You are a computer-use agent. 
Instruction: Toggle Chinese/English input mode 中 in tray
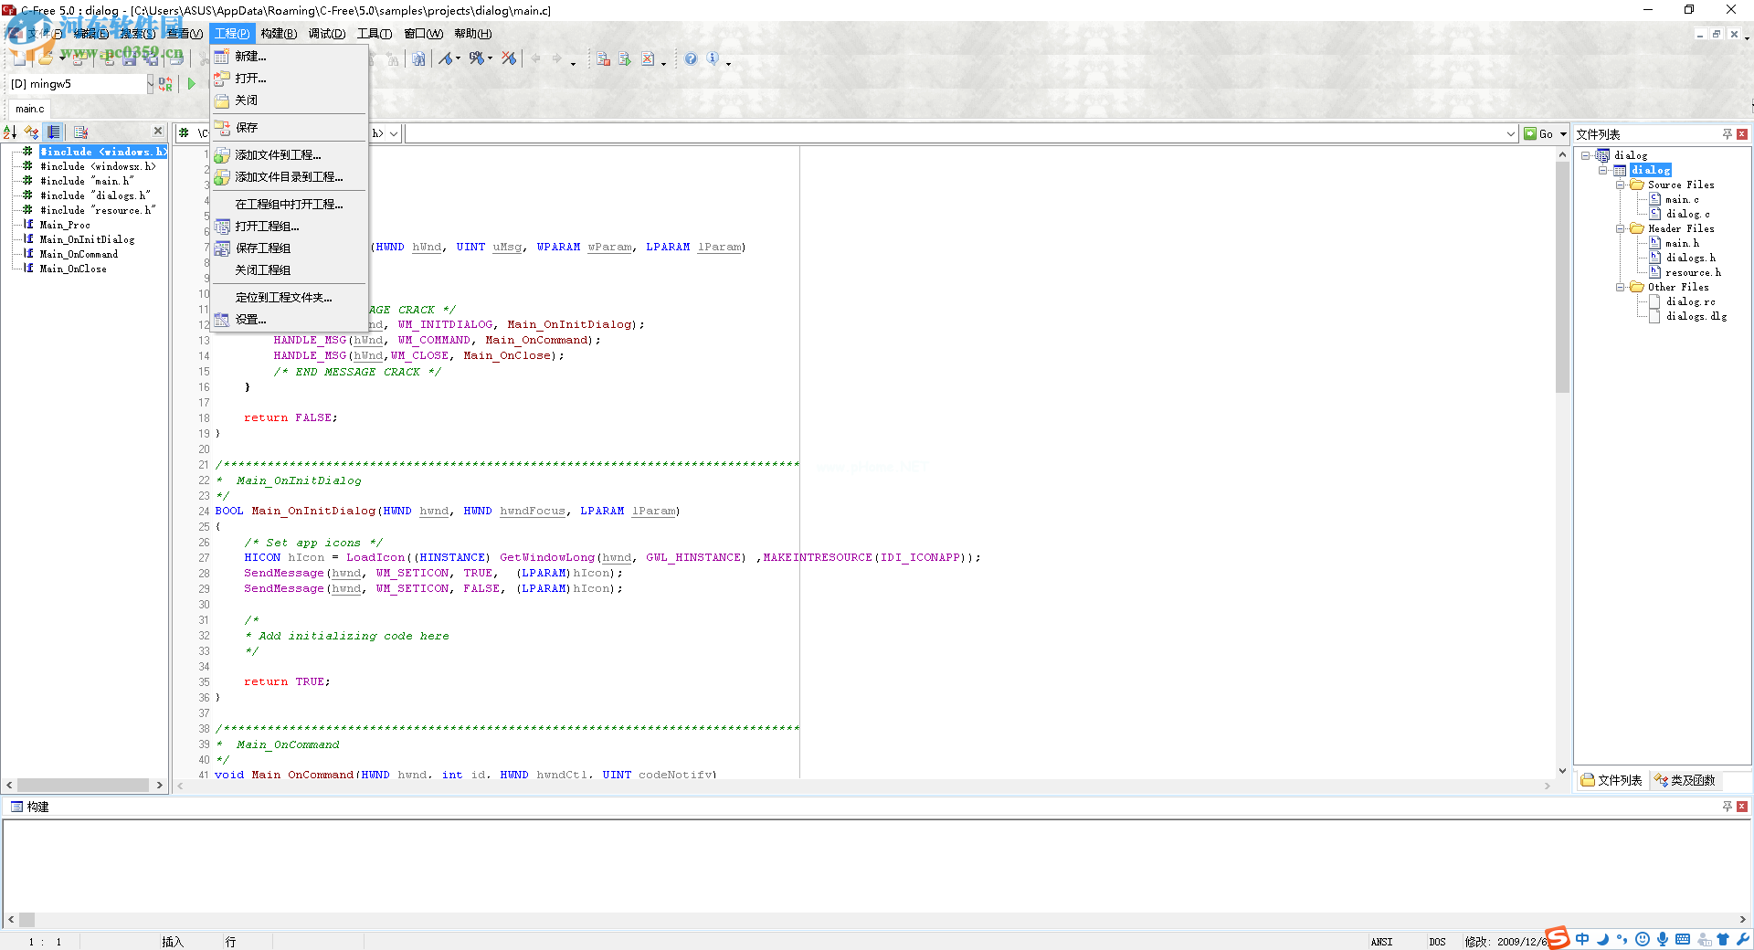pos(1581,939)
